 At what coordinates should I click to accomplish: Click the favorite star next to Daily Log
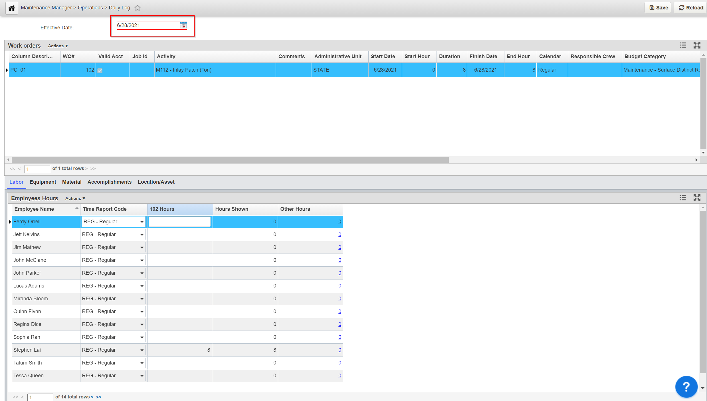tap(138, 8)
